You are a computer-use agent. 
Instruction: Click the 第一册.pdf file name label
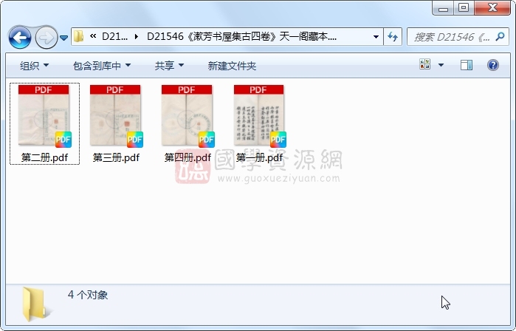[259, 157]
